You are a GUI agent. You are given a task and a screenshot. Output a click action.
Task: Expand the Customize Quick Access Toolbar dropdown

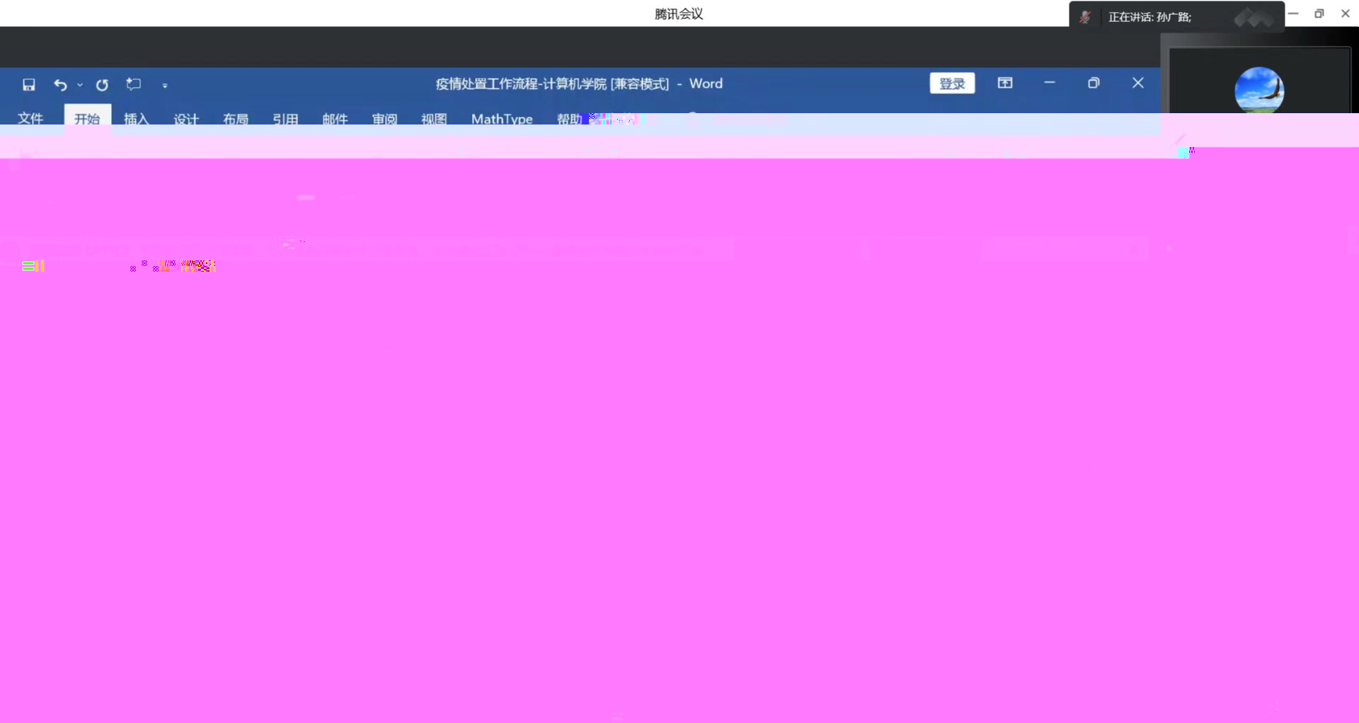pos(165,86)
